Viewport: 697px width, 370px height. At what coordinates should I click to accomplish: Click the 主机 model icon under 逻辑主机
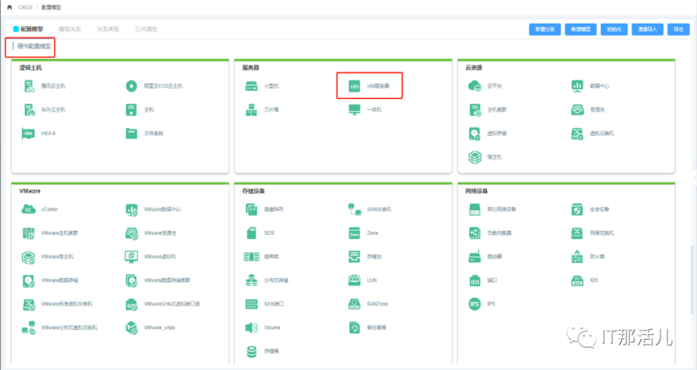132,110
